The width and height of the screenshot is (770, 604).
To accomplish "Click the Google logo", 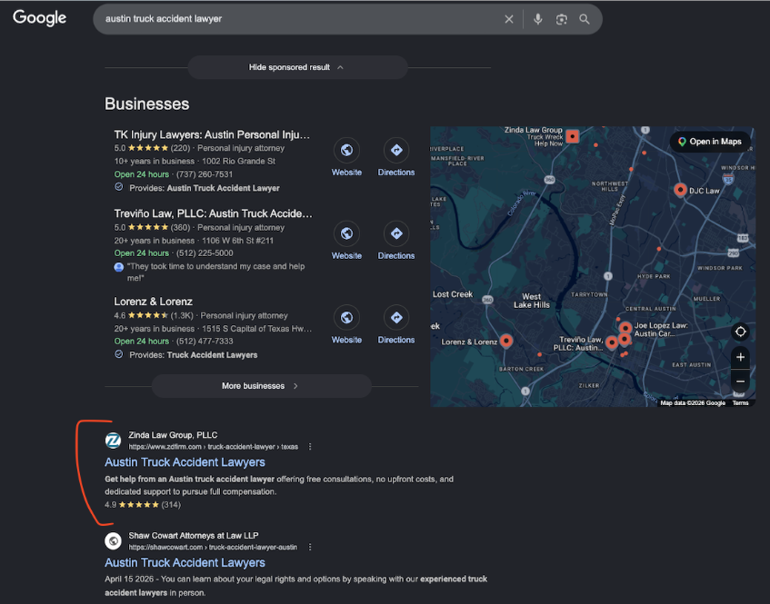I will [x=39, y=18].
